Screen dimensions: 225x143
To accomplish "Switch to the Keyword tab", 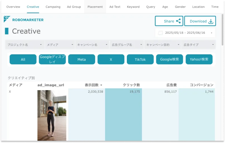I will pyautogui.click(x=133, y=7).
